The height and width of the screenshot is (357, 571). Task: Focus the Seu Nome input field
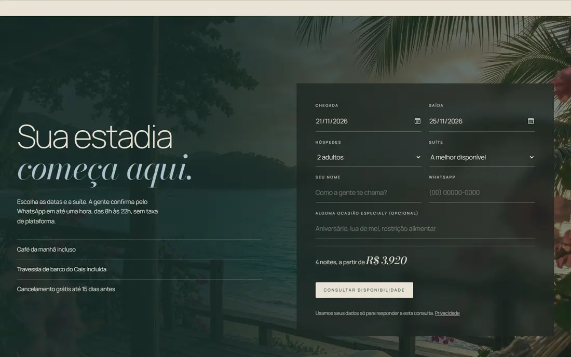click(368, 193)
